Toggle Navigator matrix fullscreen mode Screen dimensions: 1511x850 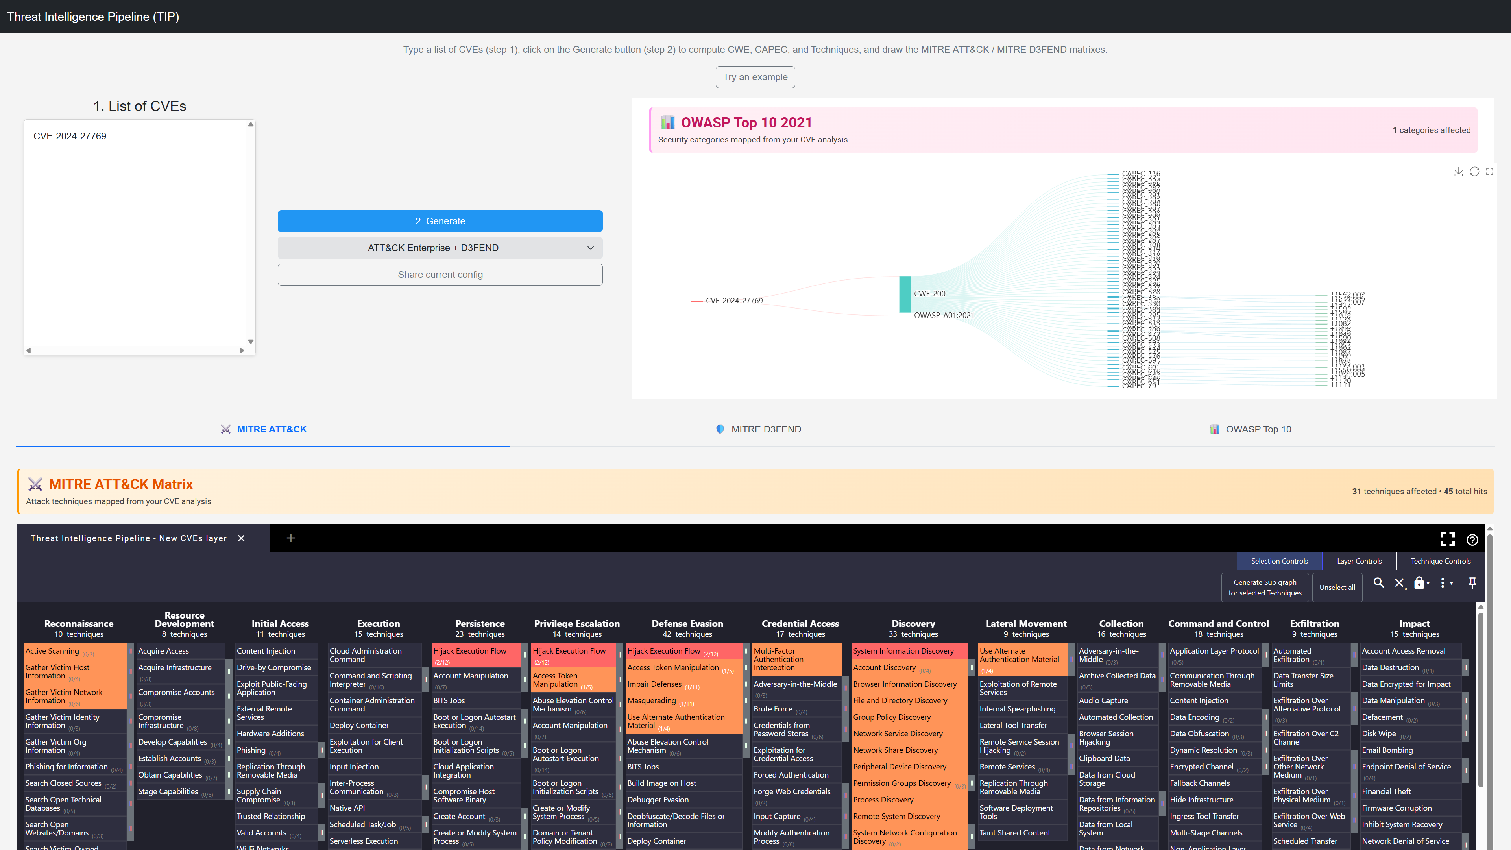(x=1447, y=539)
